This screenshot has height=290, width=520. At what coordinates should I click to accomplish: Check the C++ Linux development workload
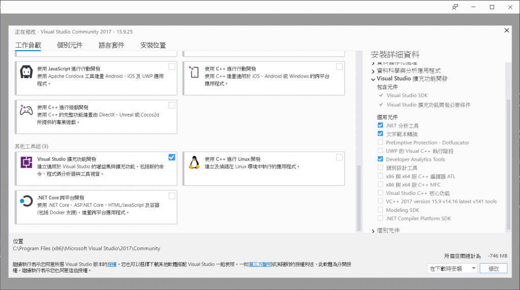click(x=339, y=157)
